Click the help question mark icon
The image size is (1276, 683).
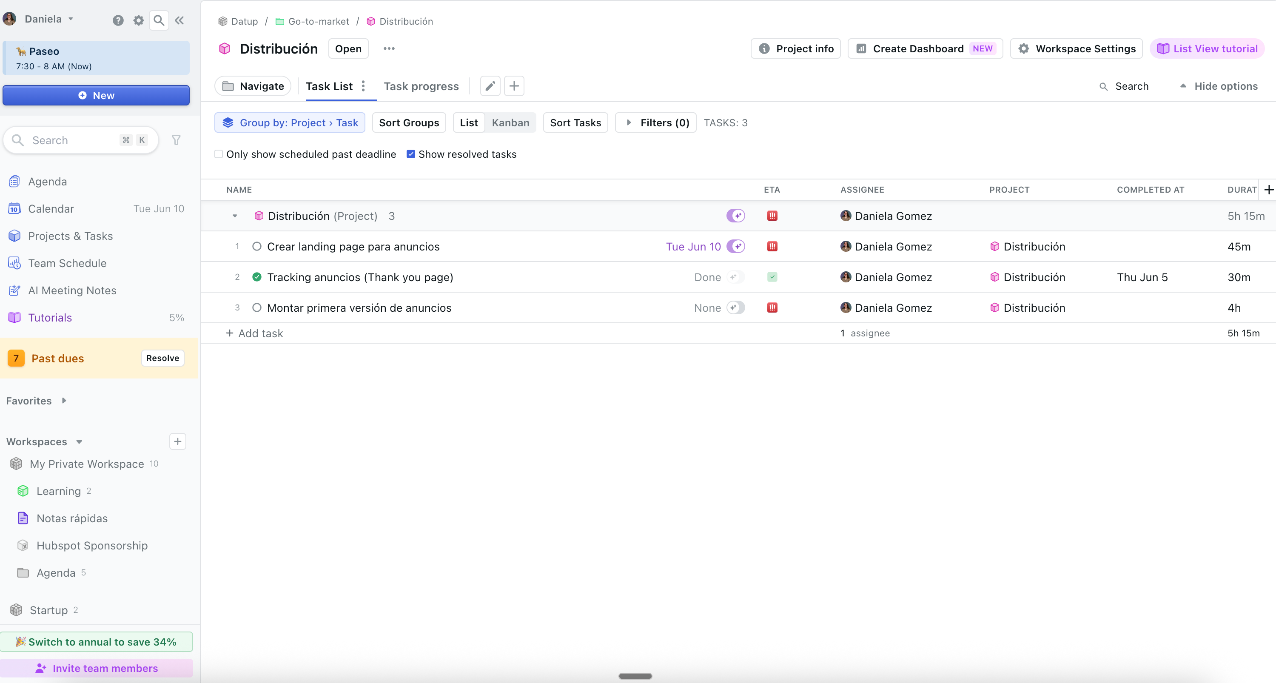[118, 20]
